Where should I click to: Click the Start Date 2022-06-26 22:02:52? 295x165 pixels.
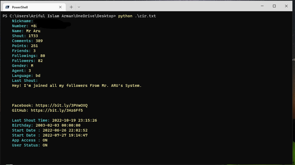(x=65, y=130)
